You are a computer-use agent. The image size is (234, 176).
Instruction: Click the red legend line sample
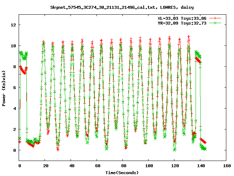(215, 18)
